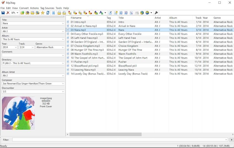The height and width of the screenshot is (148, 234).
Task: Click the yellow star Favorites icon
Action: (42, 13)
